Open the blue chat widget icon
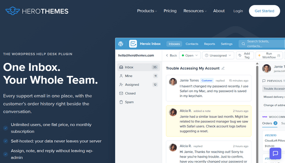This screenshot has width=285, height=163. point(275,153)
